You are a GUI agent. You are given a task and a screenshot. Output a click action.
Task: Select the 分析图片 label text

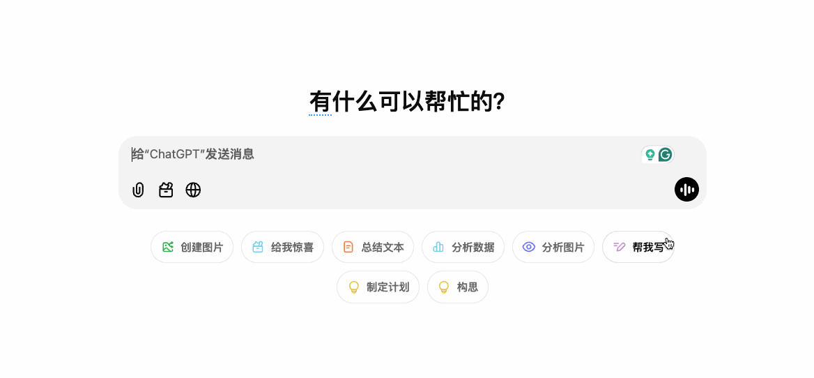pos(563,247)
